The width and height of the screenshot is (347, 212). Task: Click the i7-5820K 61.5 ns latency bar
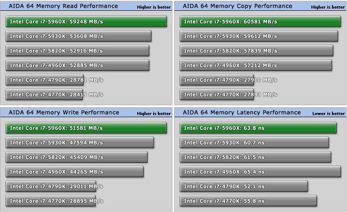(255, 157)
